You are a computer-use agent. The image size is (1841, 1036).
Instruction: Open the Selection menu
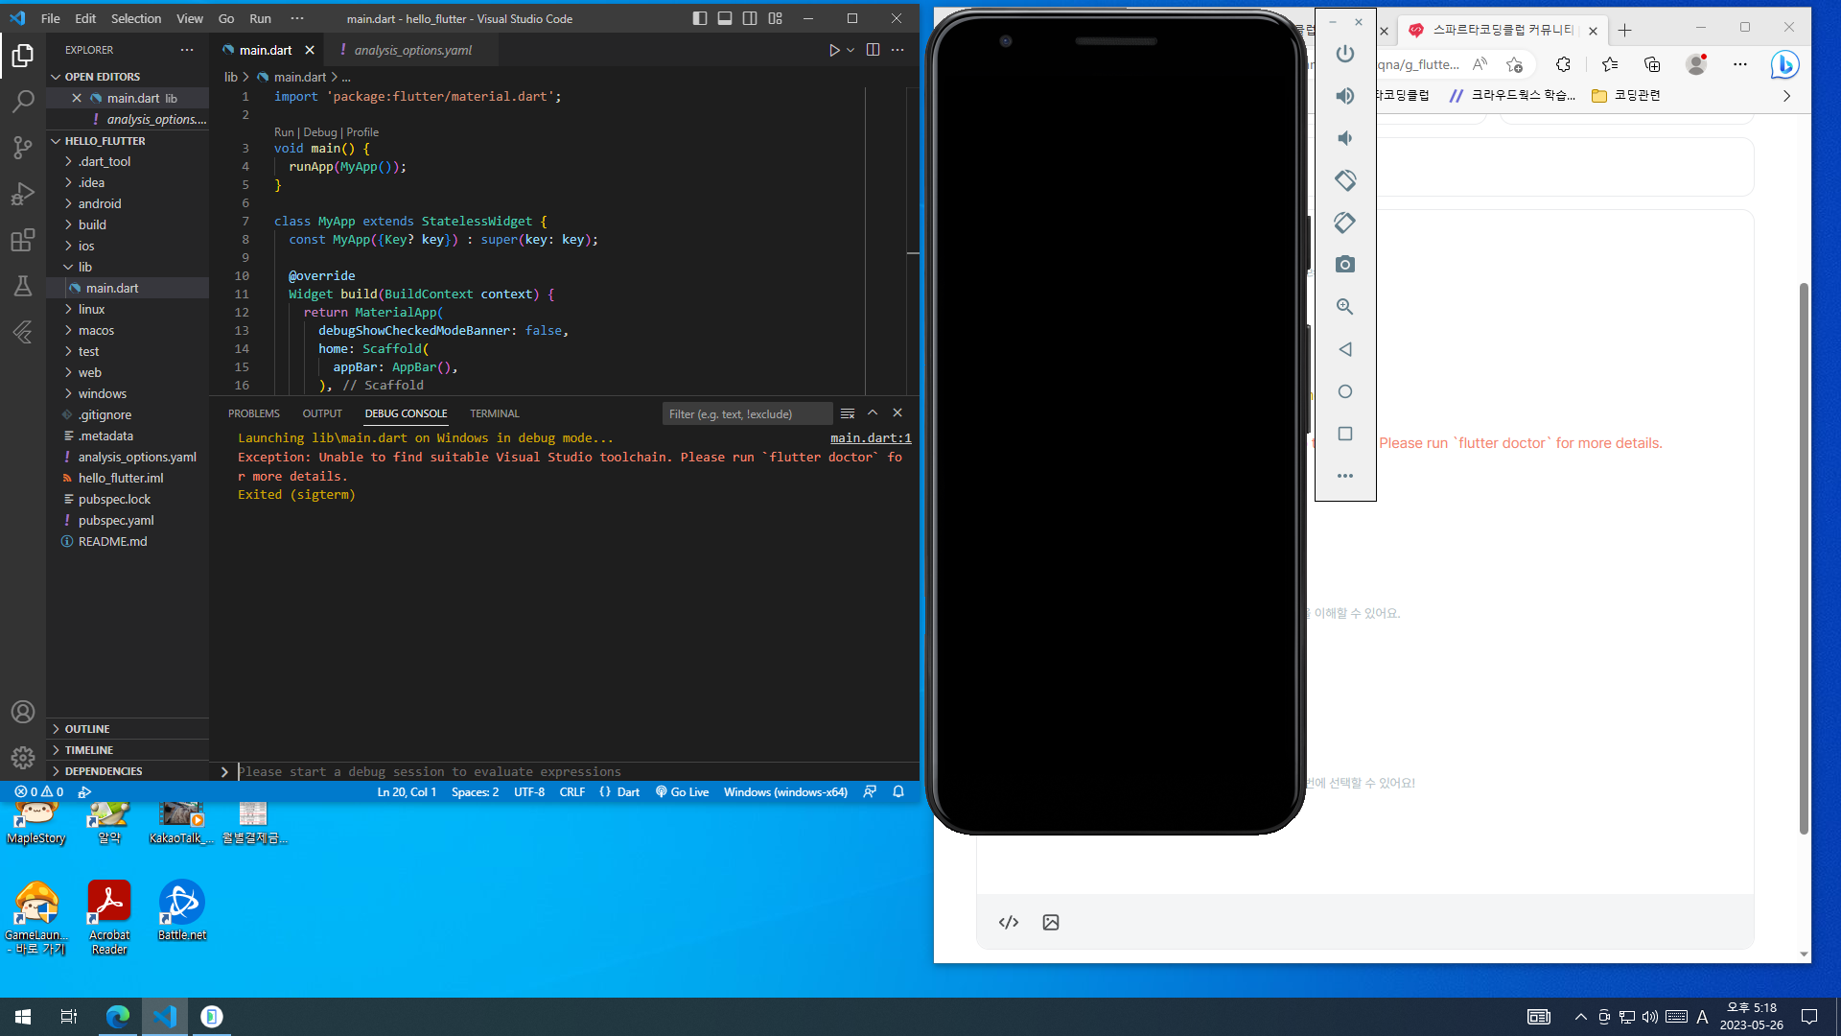[x=136, y=18]
